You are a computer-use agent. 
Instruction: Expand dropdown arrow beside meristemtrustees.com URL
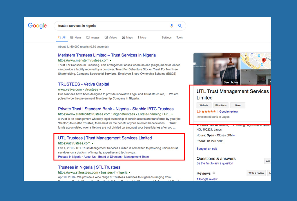point(111,61)
